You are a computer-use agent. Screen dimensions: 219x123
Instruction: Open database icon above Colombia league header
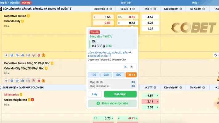(12, 81)
